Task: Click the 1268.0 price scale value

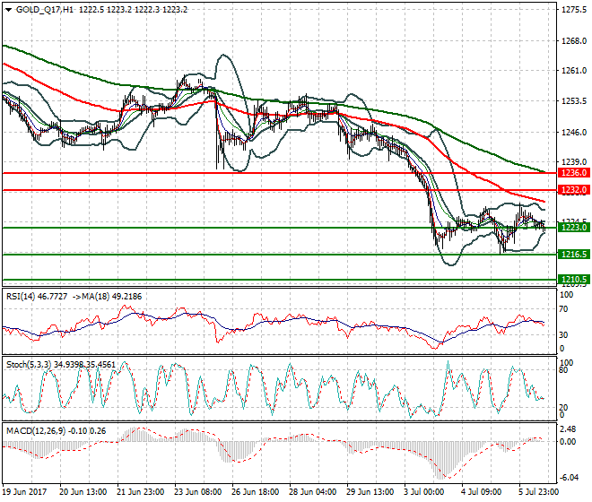Action: 574,40
